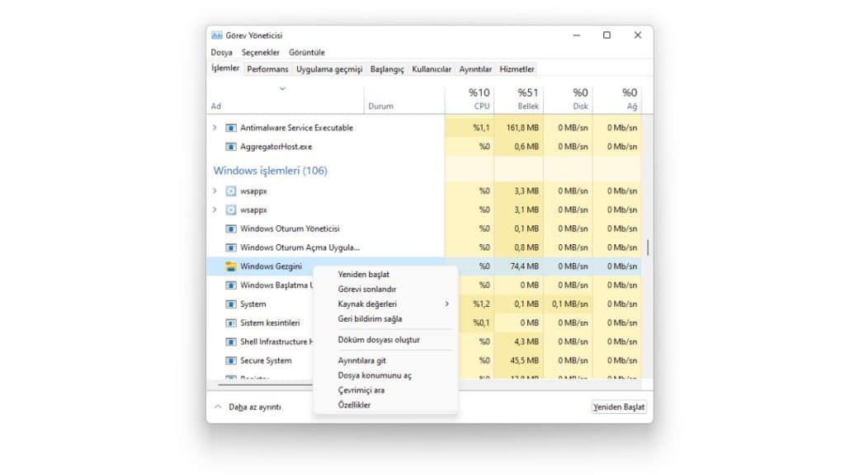Click the AggregatorHost.exe process icon
The height and width of the screenshot is (475, 845).
tap(229, 146)
